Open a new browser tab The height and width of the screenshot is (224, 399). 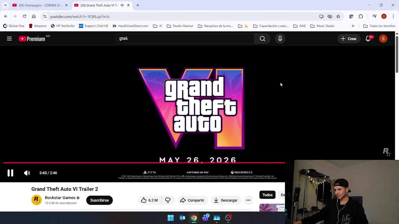138,5
